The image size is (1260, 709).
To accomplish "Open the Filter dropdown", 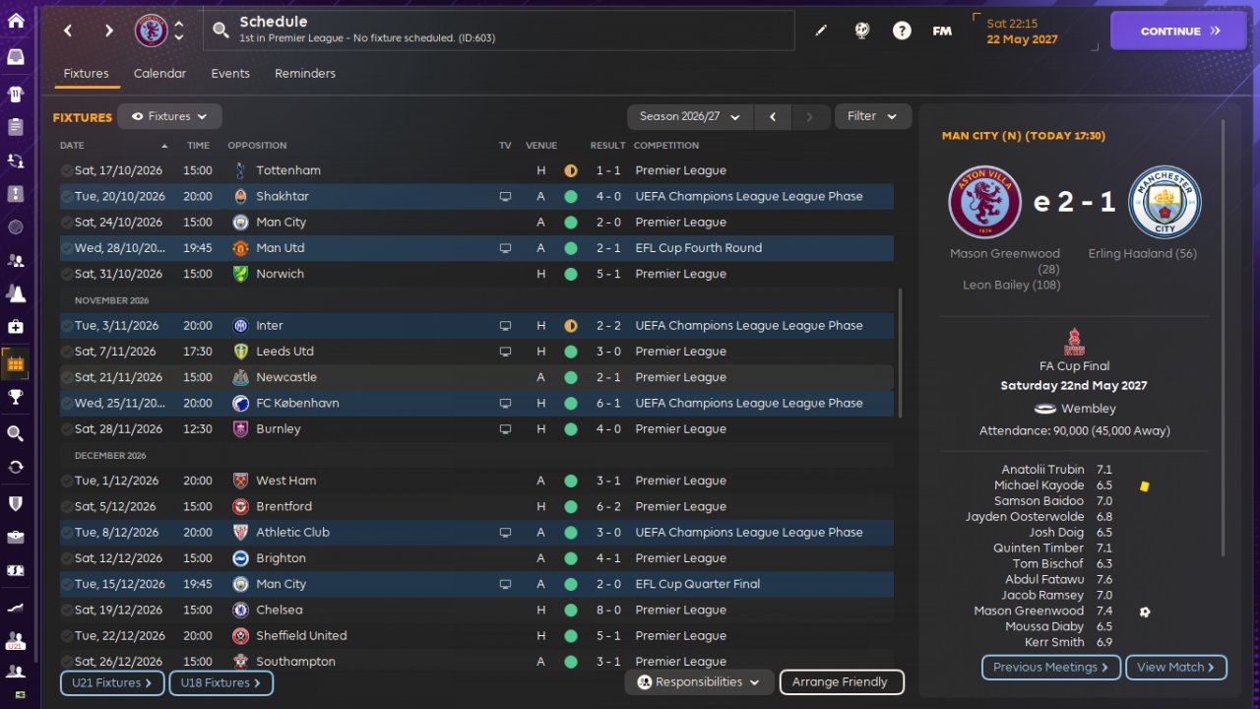I will (x=873, y=116).
